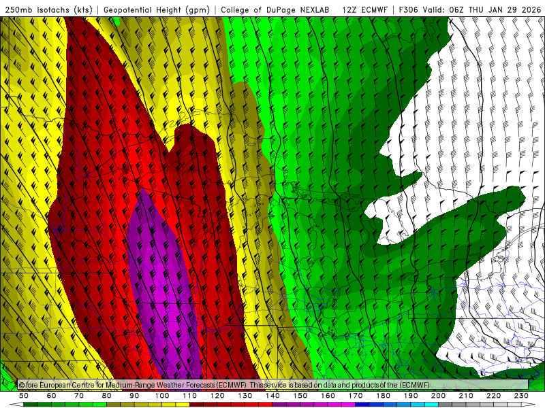Screen dimensions: 545x408
Task: Click the '150' value on the legend scale
Action: 300,396
